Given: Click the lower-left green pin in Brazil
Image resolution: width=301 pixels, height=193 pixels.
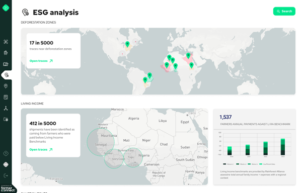Looking at the screenshot, I should [x=145, y=80].
